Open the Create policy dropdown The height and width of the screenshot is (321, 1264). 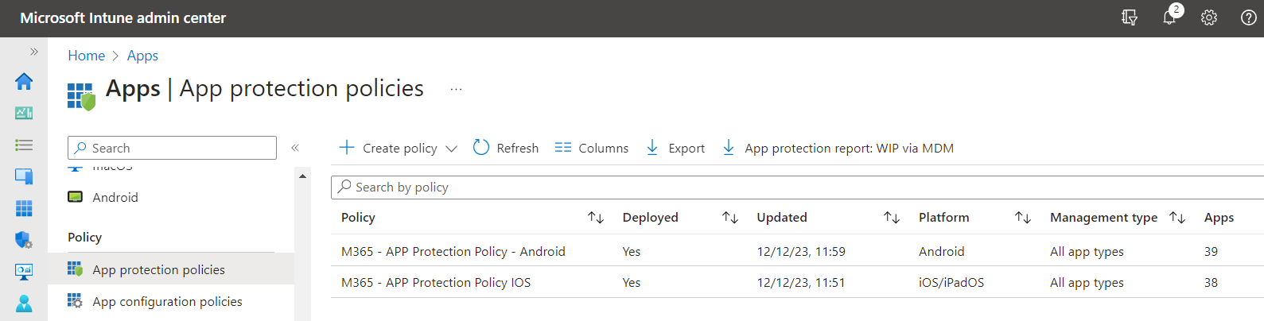pyautogui.click(x=399, y=148)
